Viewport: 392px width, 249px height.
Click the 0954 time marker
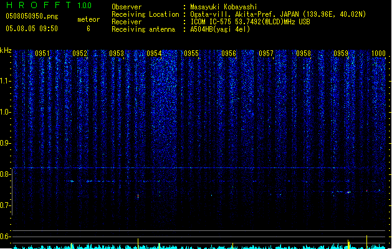154,54
